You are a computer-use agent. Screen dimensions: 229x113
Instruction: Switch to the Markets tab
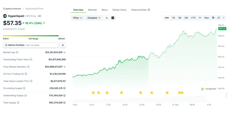(92, 10)
